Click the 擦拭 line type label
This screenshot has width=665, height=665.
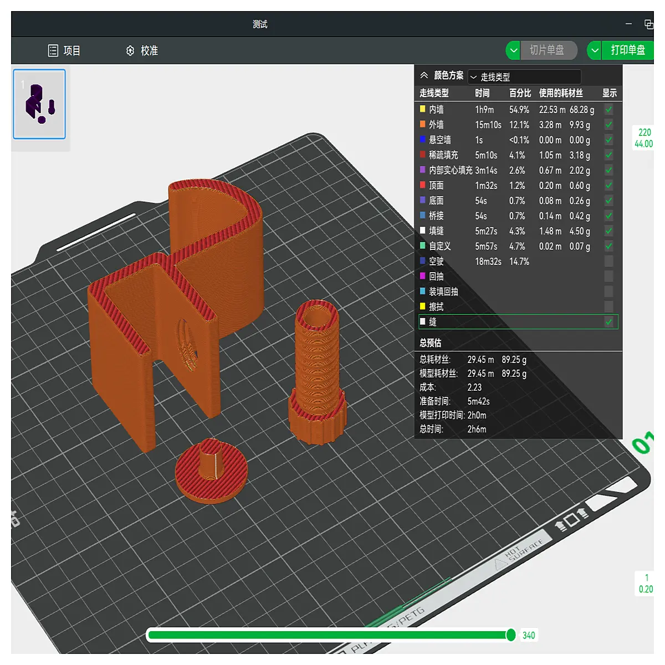click(x=436, y=307)
